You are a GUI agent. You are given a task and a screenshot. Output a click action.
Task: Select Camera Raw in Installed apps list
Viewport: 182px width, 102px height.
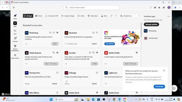(x=151, y=38)
